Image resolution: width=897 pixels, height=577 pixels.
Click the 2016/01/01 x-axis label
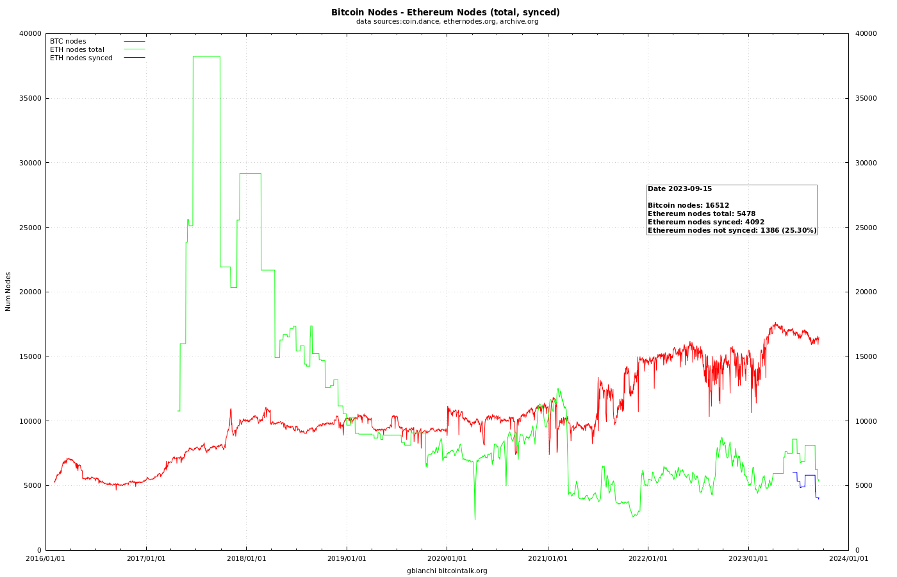tap(46, 558)
